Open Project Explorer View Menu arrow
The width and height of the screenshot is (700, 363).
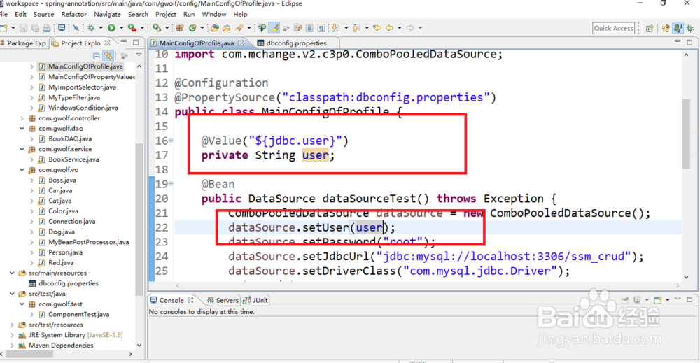click(139, 55)
